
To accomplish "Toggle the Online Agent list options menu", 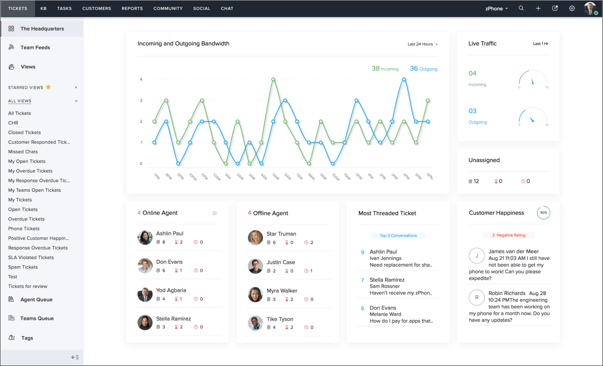I will (x=214, y=213).
